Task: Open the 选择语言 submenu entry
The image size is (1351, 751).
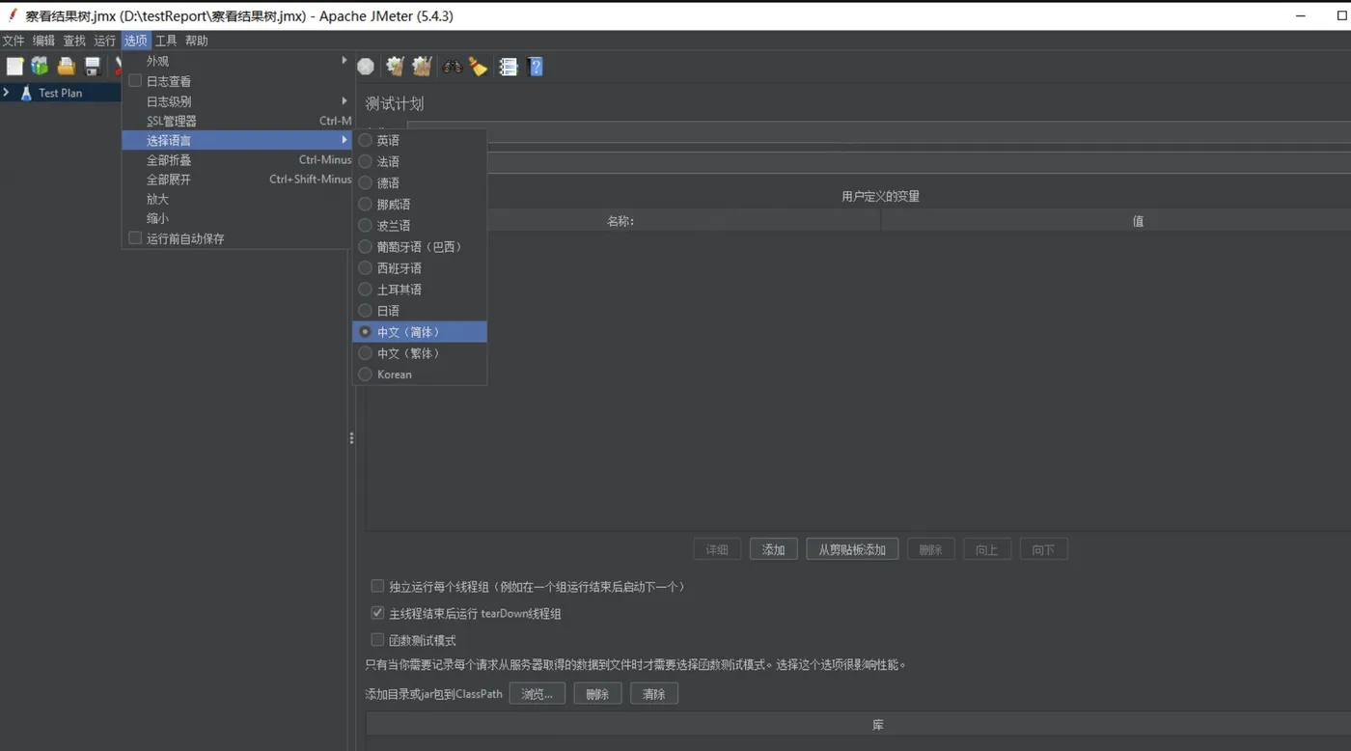Action: click(x=237, y=140)
